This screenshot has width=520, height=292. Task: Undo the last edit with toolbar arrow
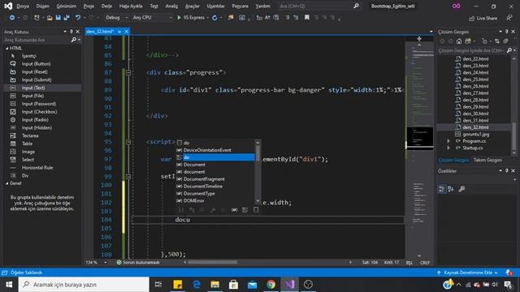tap(78, 18)
